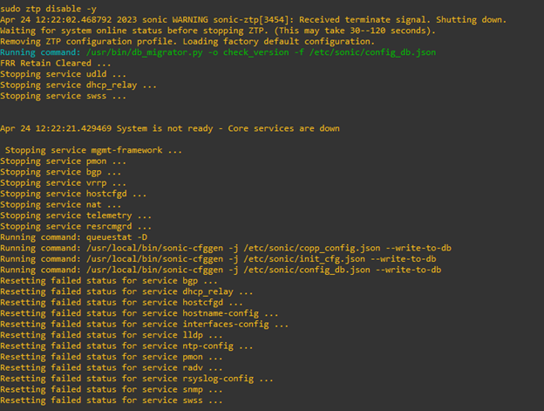Click the cyan 'Running command:' text
The height and width of the screenshot is (411, 544).
click(40, 52)
